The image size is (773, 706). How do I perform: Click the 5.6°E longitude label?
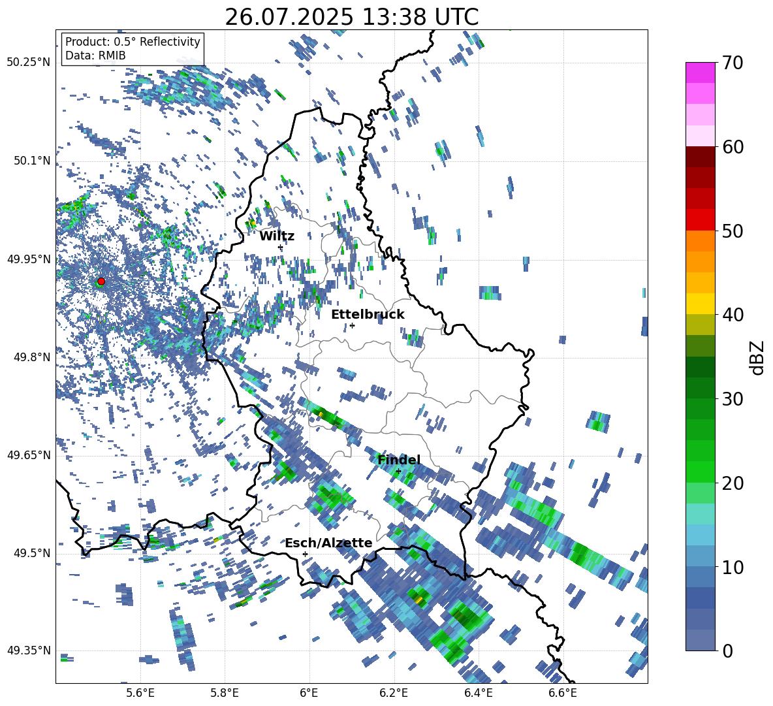tap(140, 693)
